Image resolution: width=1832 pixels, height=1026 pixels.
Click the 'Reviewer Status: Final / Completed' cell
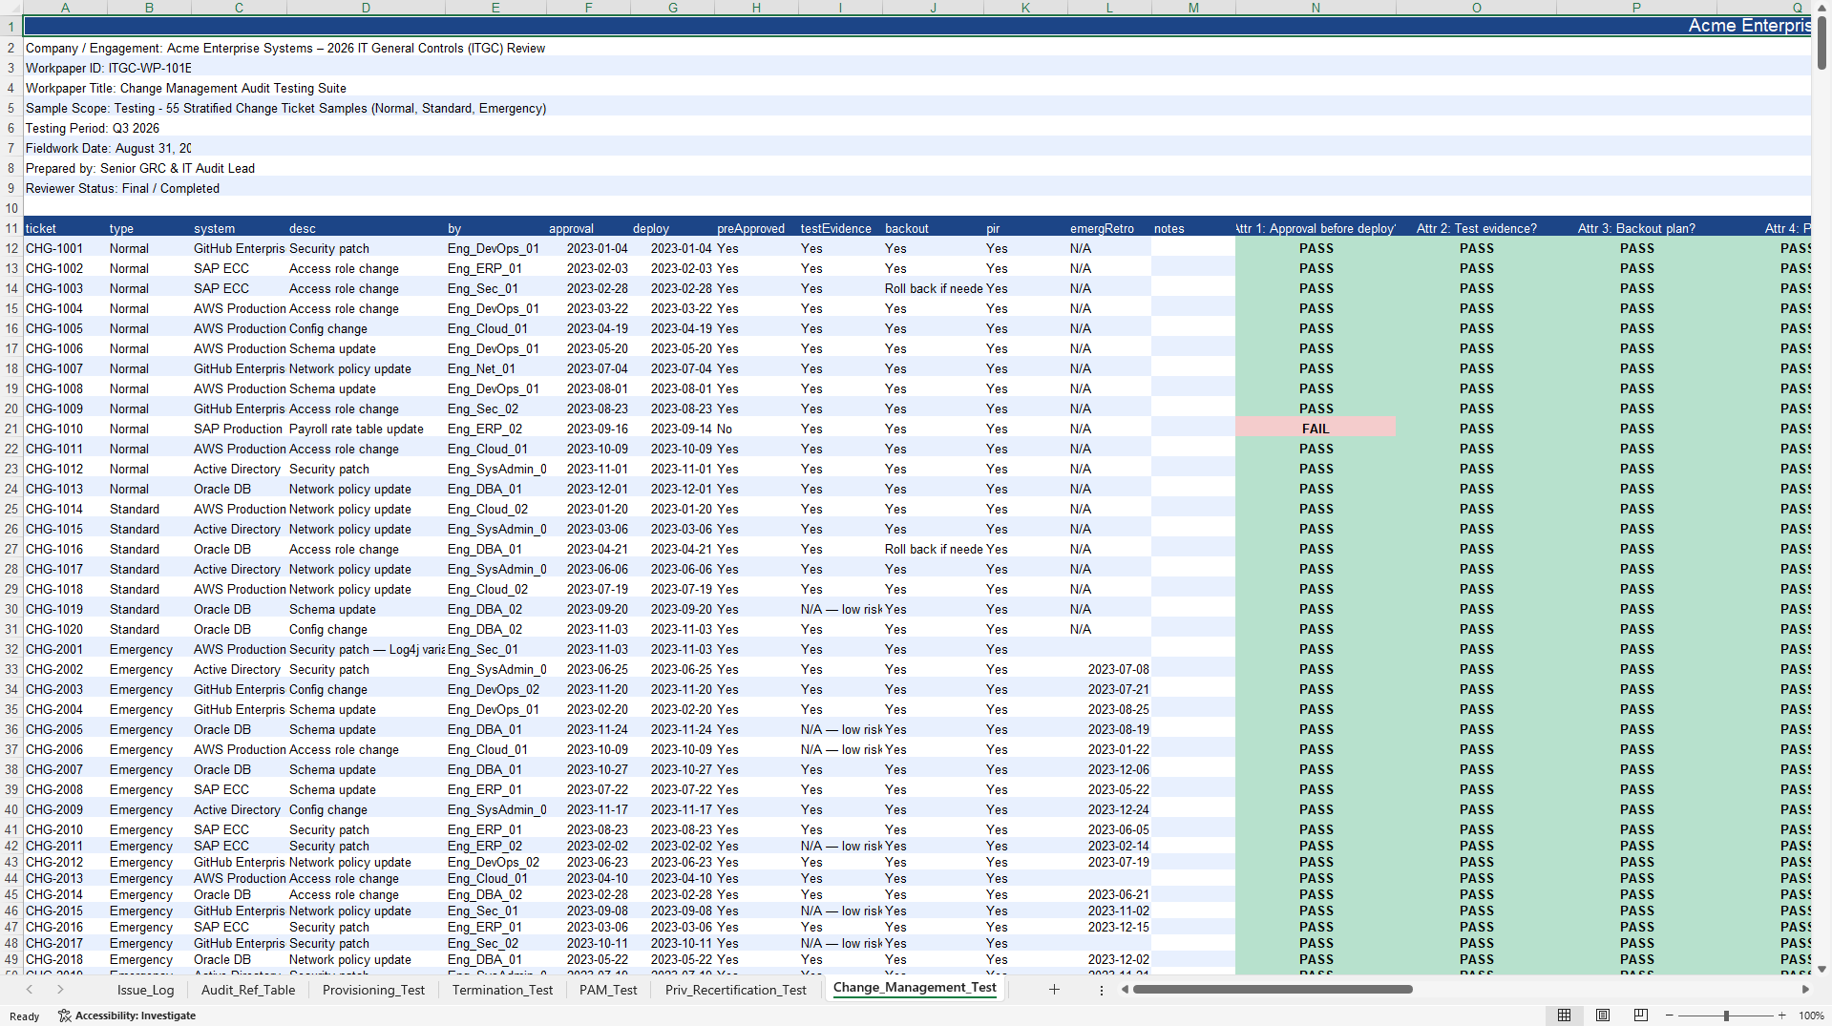122,188
